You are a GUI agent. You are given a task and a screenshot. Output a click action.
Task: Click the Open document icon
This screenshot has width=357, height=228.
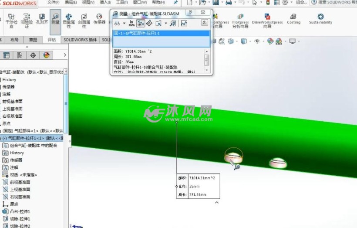point(202,3)
